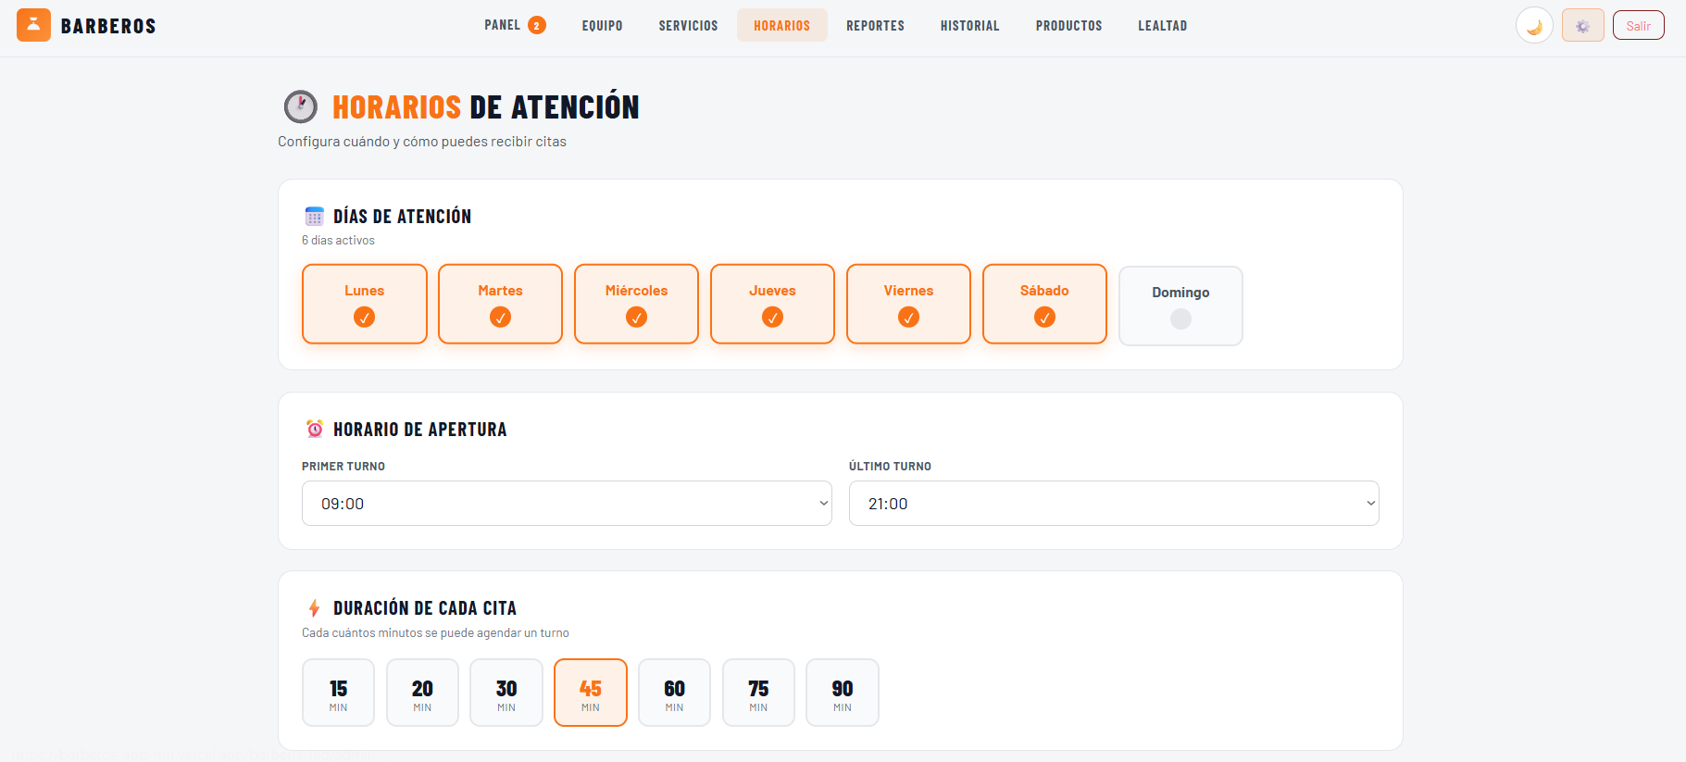Click the BARBEROS brand name text
Screen dimensions: 1686x762
pos(108,26)
